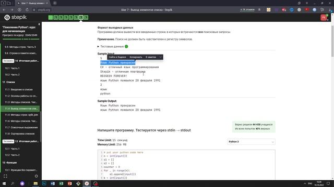Open section 10 Итоговая работа
This screenshot has width=334, height=187.
pyautogui.click(x=20, y=61)
